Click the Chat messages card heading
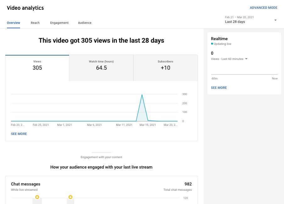284x204 pixels. click(26, 184)
